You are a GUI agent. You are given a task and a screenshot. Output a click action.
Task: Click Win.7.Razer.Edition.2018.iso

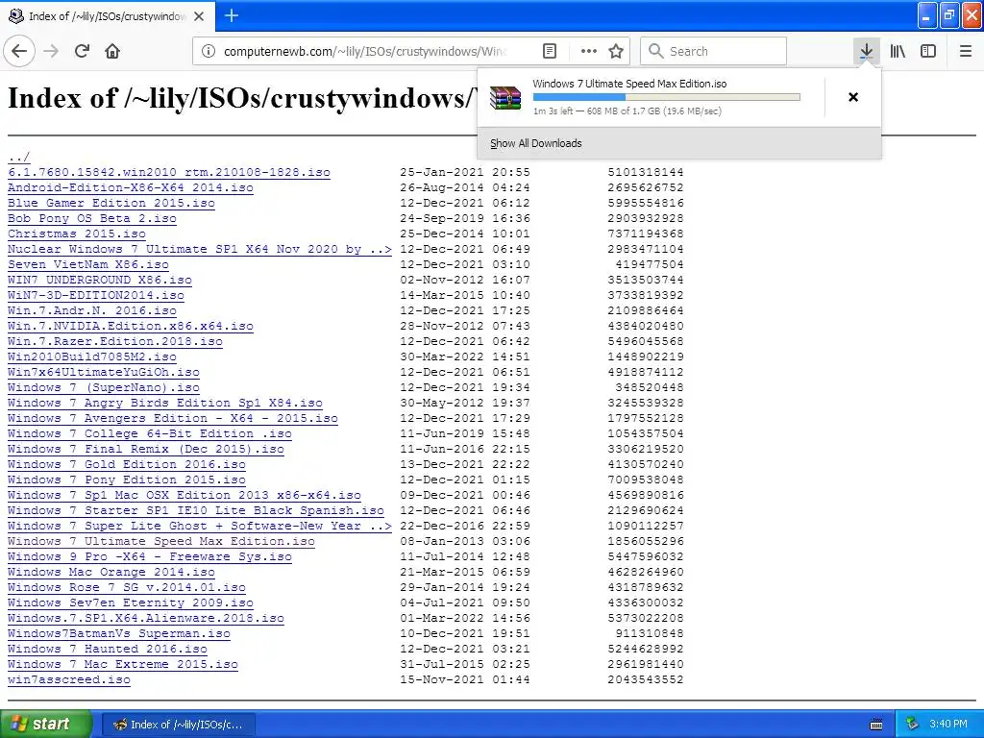(115, 341)
